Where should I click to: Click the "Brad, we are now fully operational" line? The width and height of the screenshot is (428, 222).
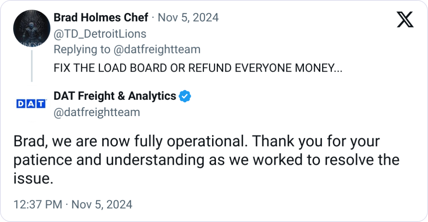pos(196,141)
